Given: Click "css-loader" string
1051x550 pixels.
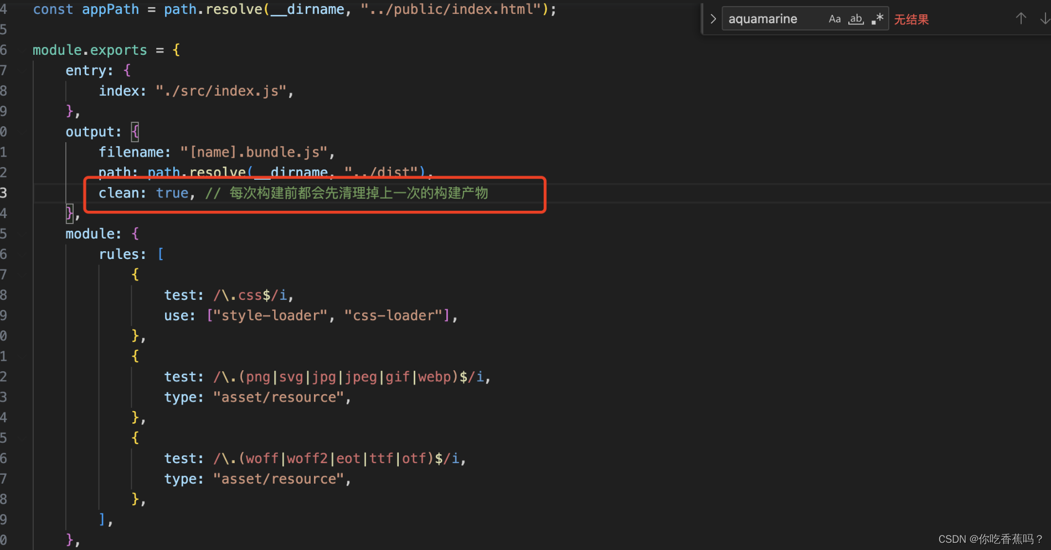Looking at the screenshot, I should (393, 316).
